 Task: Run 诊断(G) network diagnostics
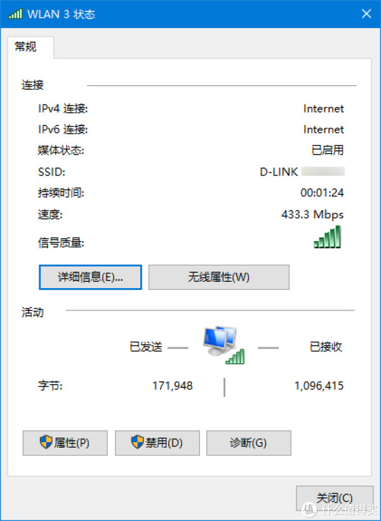click(249, 443)
